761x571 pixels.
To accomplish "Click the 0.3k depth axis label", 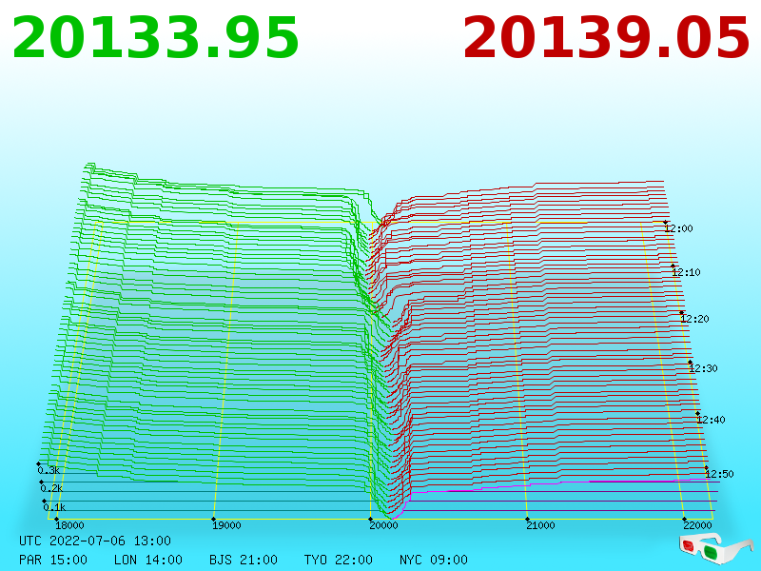I will coord(49,470).
